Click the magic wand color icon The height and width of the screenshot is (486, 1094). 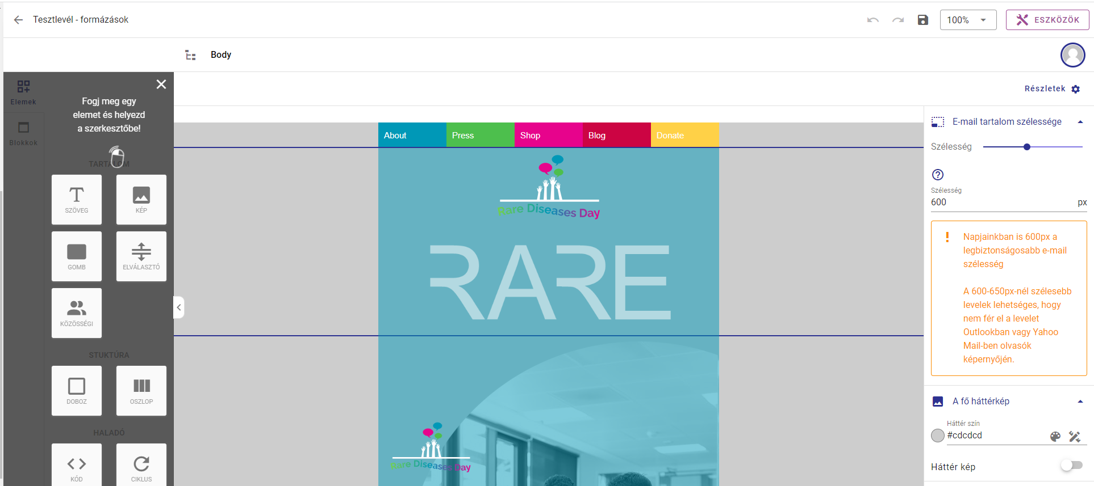1075,436
